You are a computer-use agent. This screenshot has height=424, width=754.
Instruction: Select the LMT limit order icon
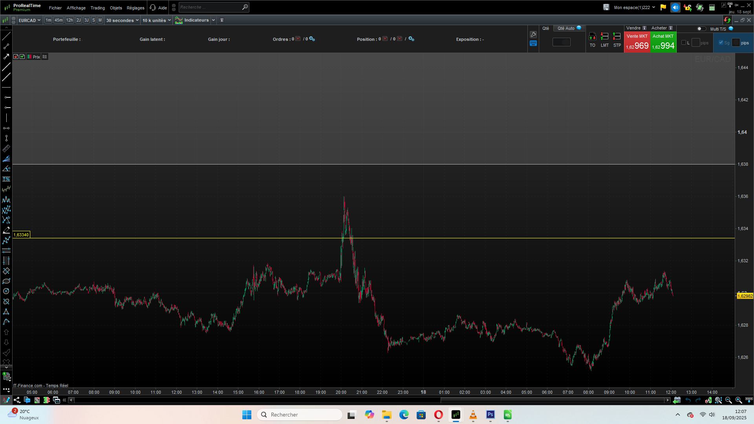(605, 37)
